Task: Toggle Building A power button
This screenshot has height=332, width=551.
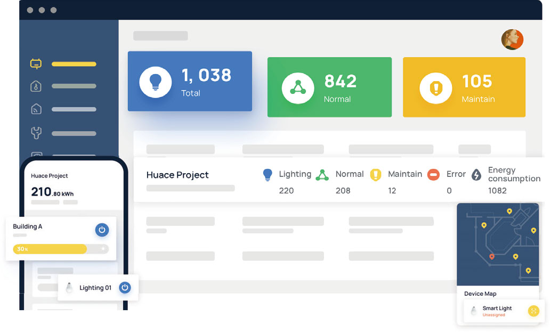Action: coord(102,230)
